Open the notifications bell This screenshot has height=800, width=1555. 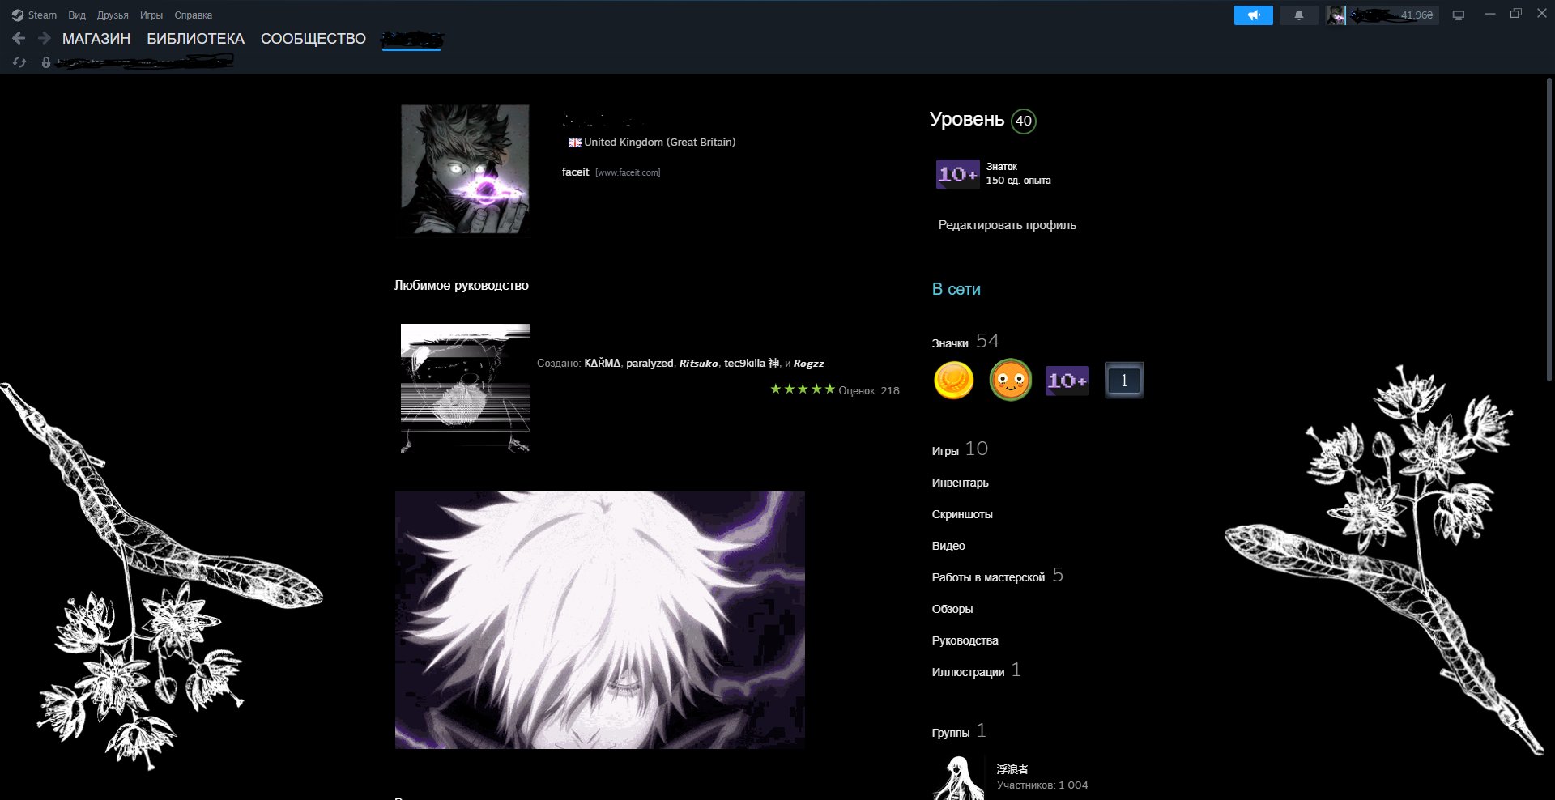pyautogui.click(x=1298, y=15)
